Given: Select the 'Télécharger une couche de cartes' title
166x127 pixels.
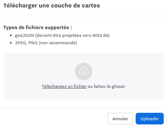Looking at the screenshot, I should 52,5.
